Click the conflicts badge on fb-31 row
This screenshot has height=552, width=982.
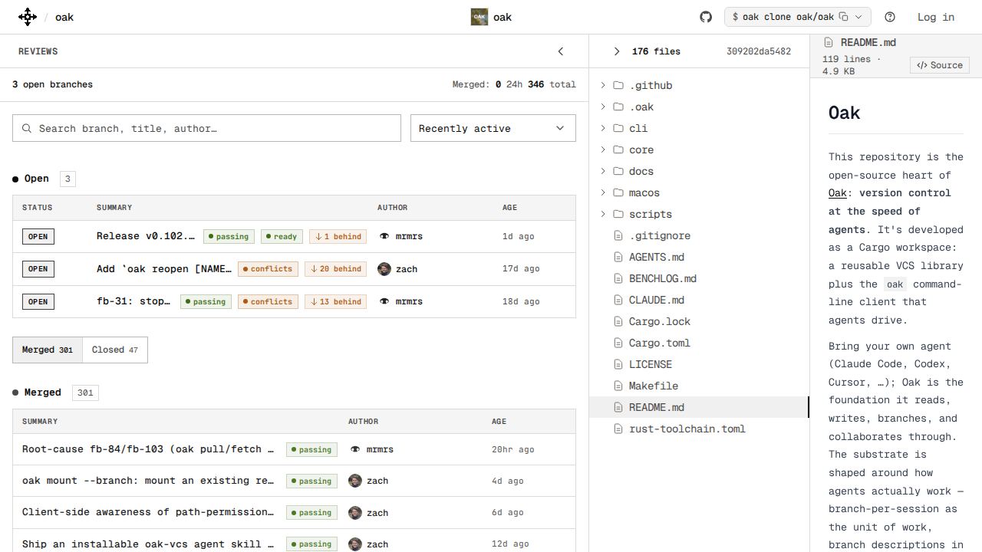tap(268, 301)
